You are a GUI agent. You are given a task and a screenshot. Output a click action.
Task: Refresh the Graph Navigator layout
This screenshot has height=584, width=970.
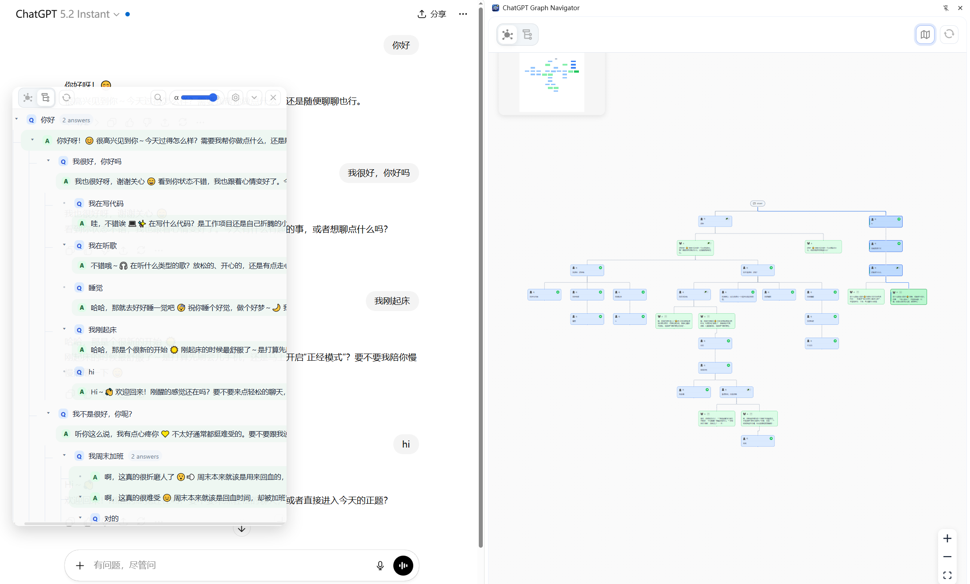point(949,35)
